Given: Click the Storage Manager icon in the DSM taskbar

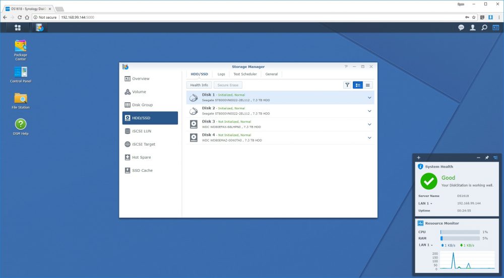Looking at the screenshot, I should pyautogui.click(x=39, y=28).
